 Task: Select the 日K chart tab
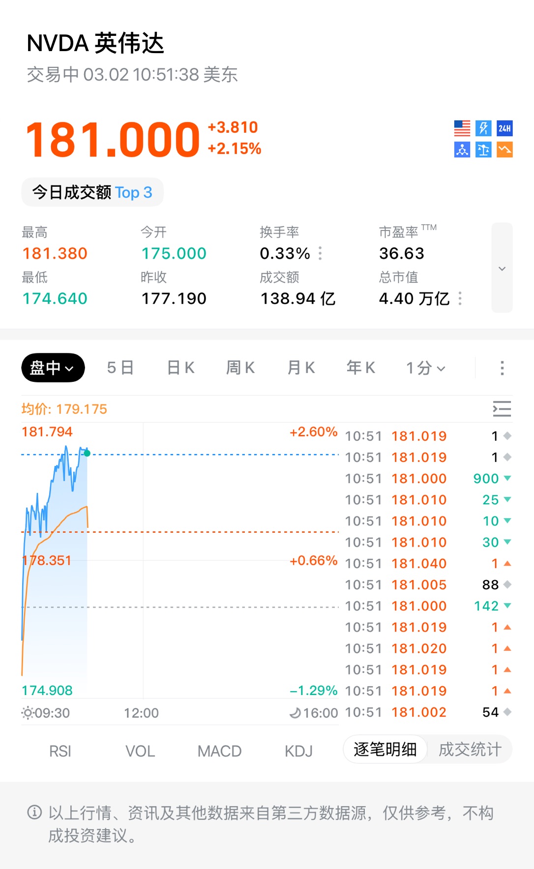(181, 368)
